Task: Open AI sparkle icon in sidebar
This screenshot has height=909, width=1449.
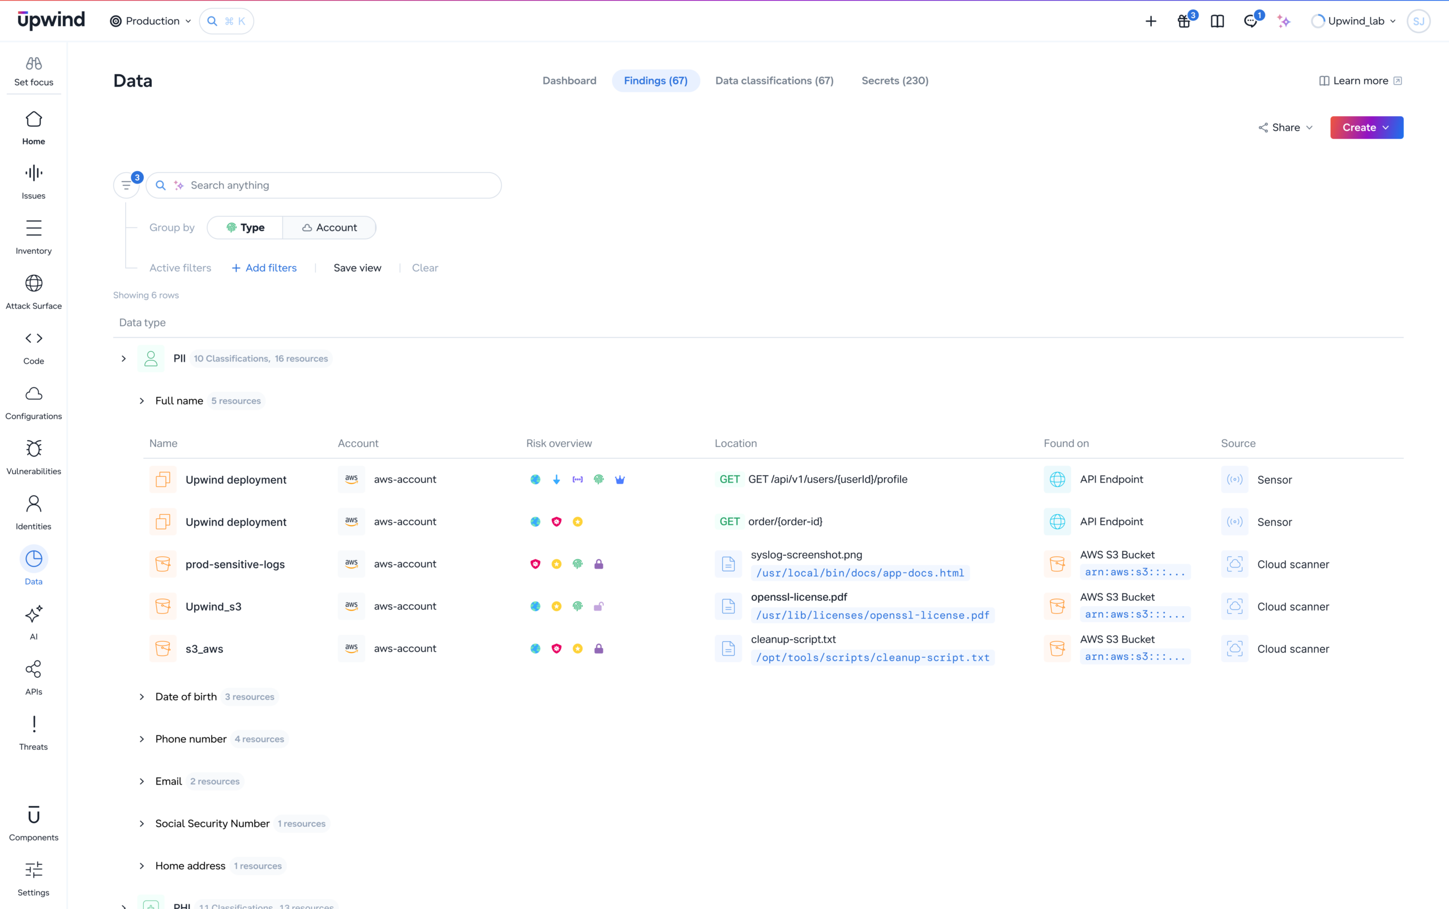Action: coord(33,613)
